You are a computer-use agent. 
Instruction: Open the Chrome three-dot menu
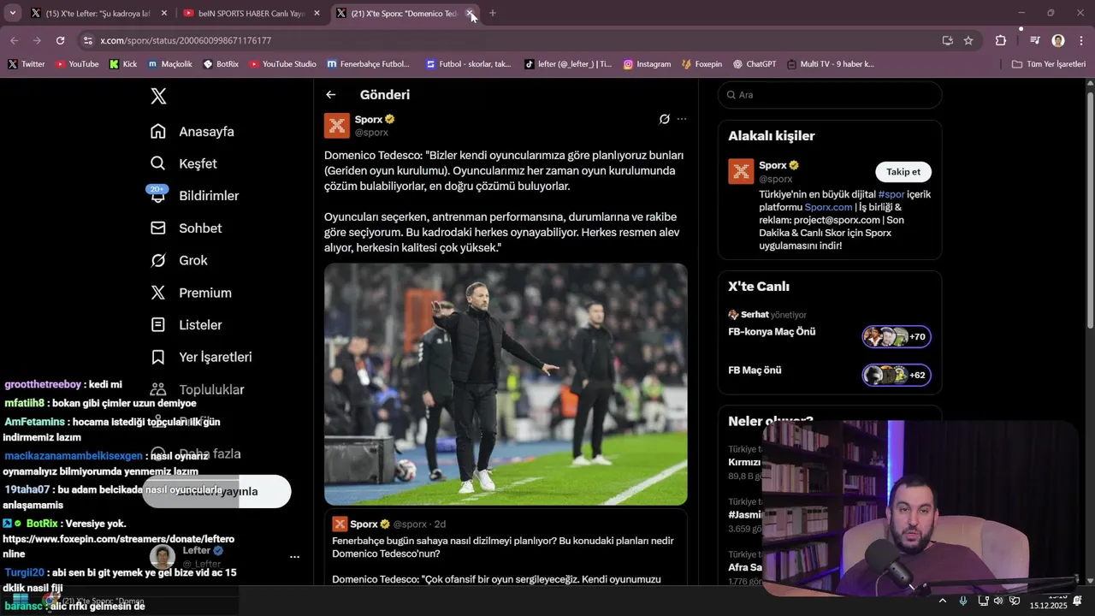pyautogui.click(x=1081, y=40)
